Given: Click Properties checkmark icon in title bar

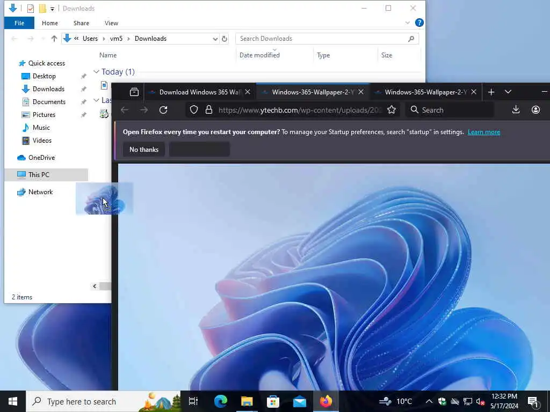Looking at the screenshot, I should 31,9.
